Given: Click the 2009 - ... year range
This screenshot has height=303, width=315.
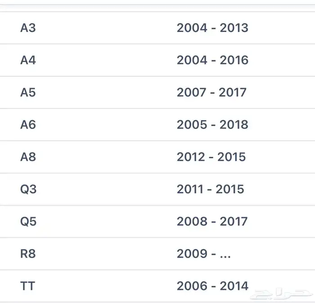Looking at the screenshot, I should tap(204, 254).
